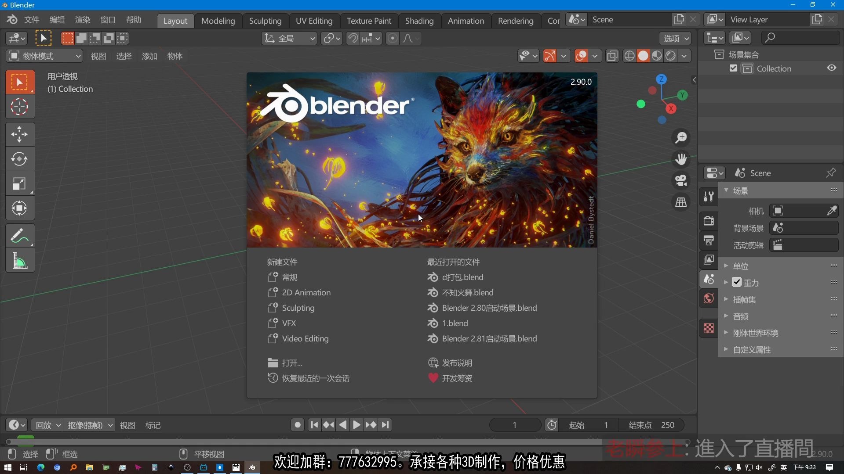Click the outliner search field
Screen dimensions: 844x474
pos(800,38)
